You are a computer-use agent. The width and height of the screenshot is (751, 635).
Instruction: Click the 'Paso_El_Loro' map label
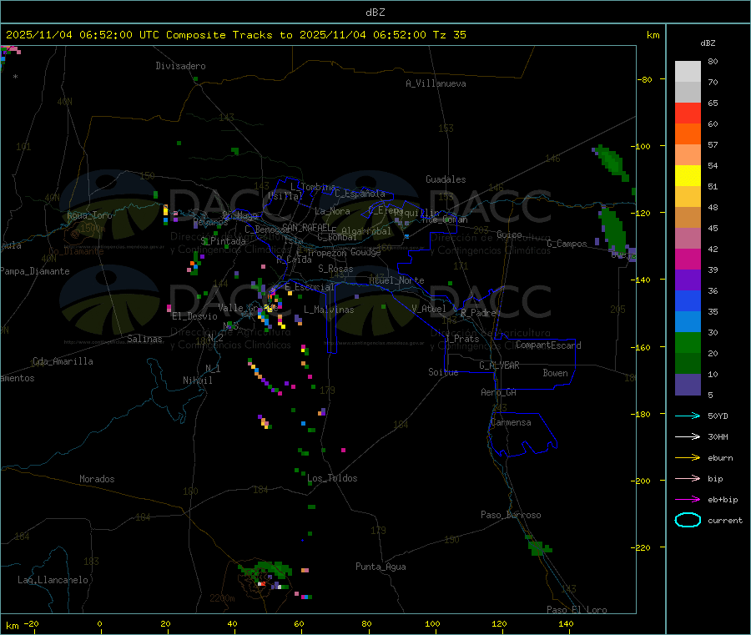(x=577, y=610)
